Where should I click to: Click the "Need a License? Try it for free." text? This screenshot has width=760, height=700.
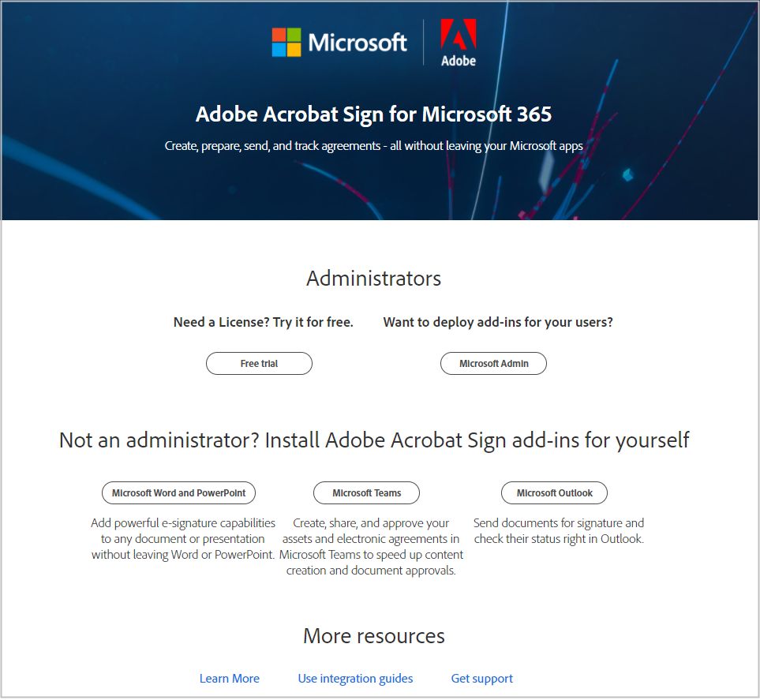263,322
